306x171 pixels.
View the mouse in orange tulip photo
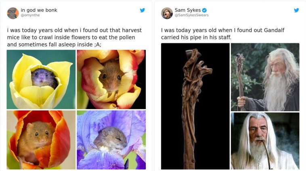[x=41, y=140]
